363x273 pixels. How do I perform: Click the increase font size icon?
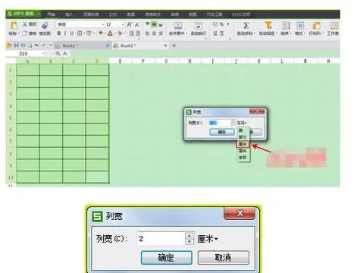tap(129, 24)
